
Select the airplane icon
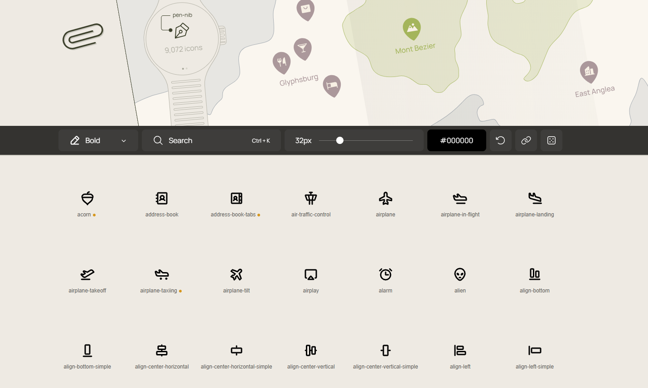click(386, 198)
